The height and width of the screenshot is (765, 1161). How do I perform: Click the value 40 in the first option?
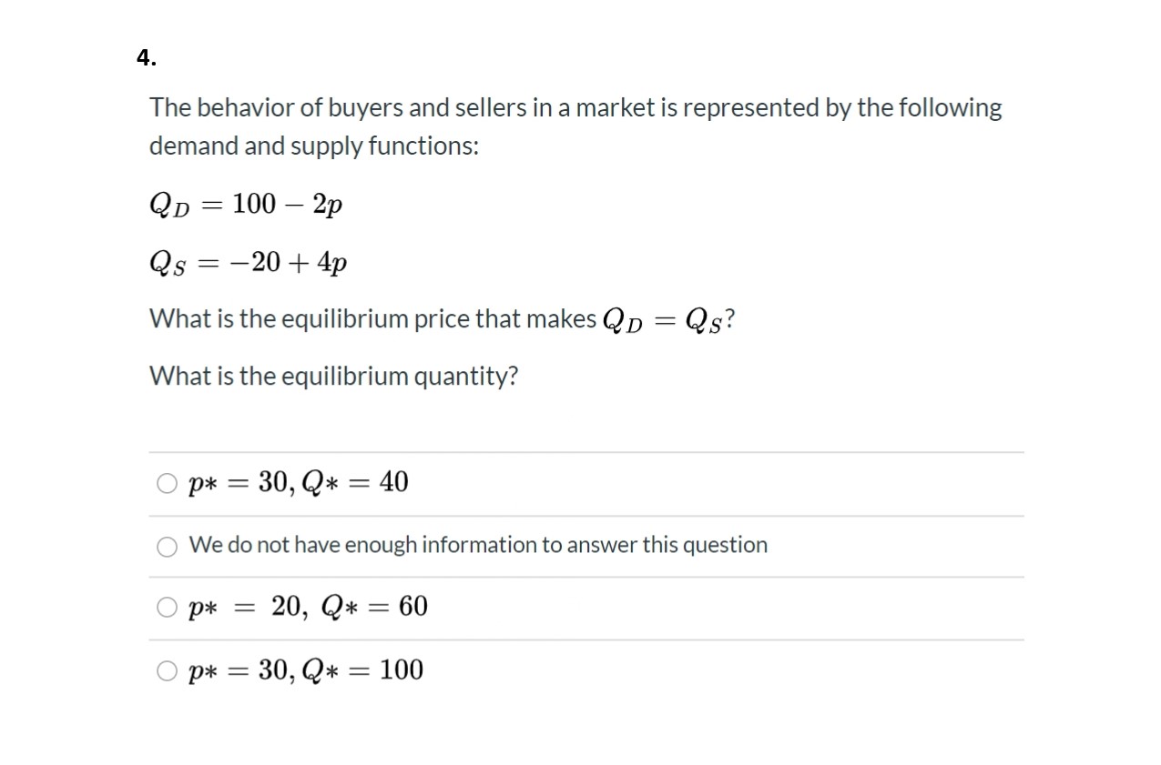pos(394,481)
